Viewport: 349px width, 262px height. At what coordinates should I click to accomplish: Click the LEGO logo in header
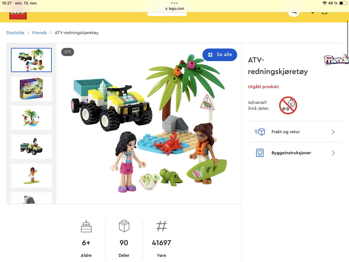(18, 16)
